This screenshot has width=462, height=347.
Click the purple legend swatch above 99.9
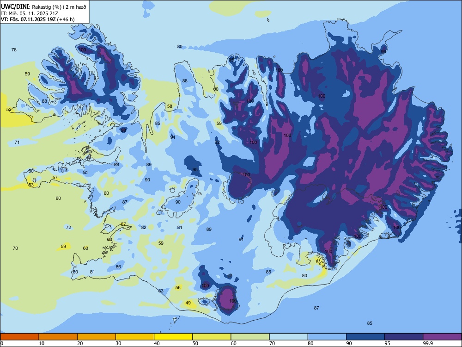[x=442, y=337]
